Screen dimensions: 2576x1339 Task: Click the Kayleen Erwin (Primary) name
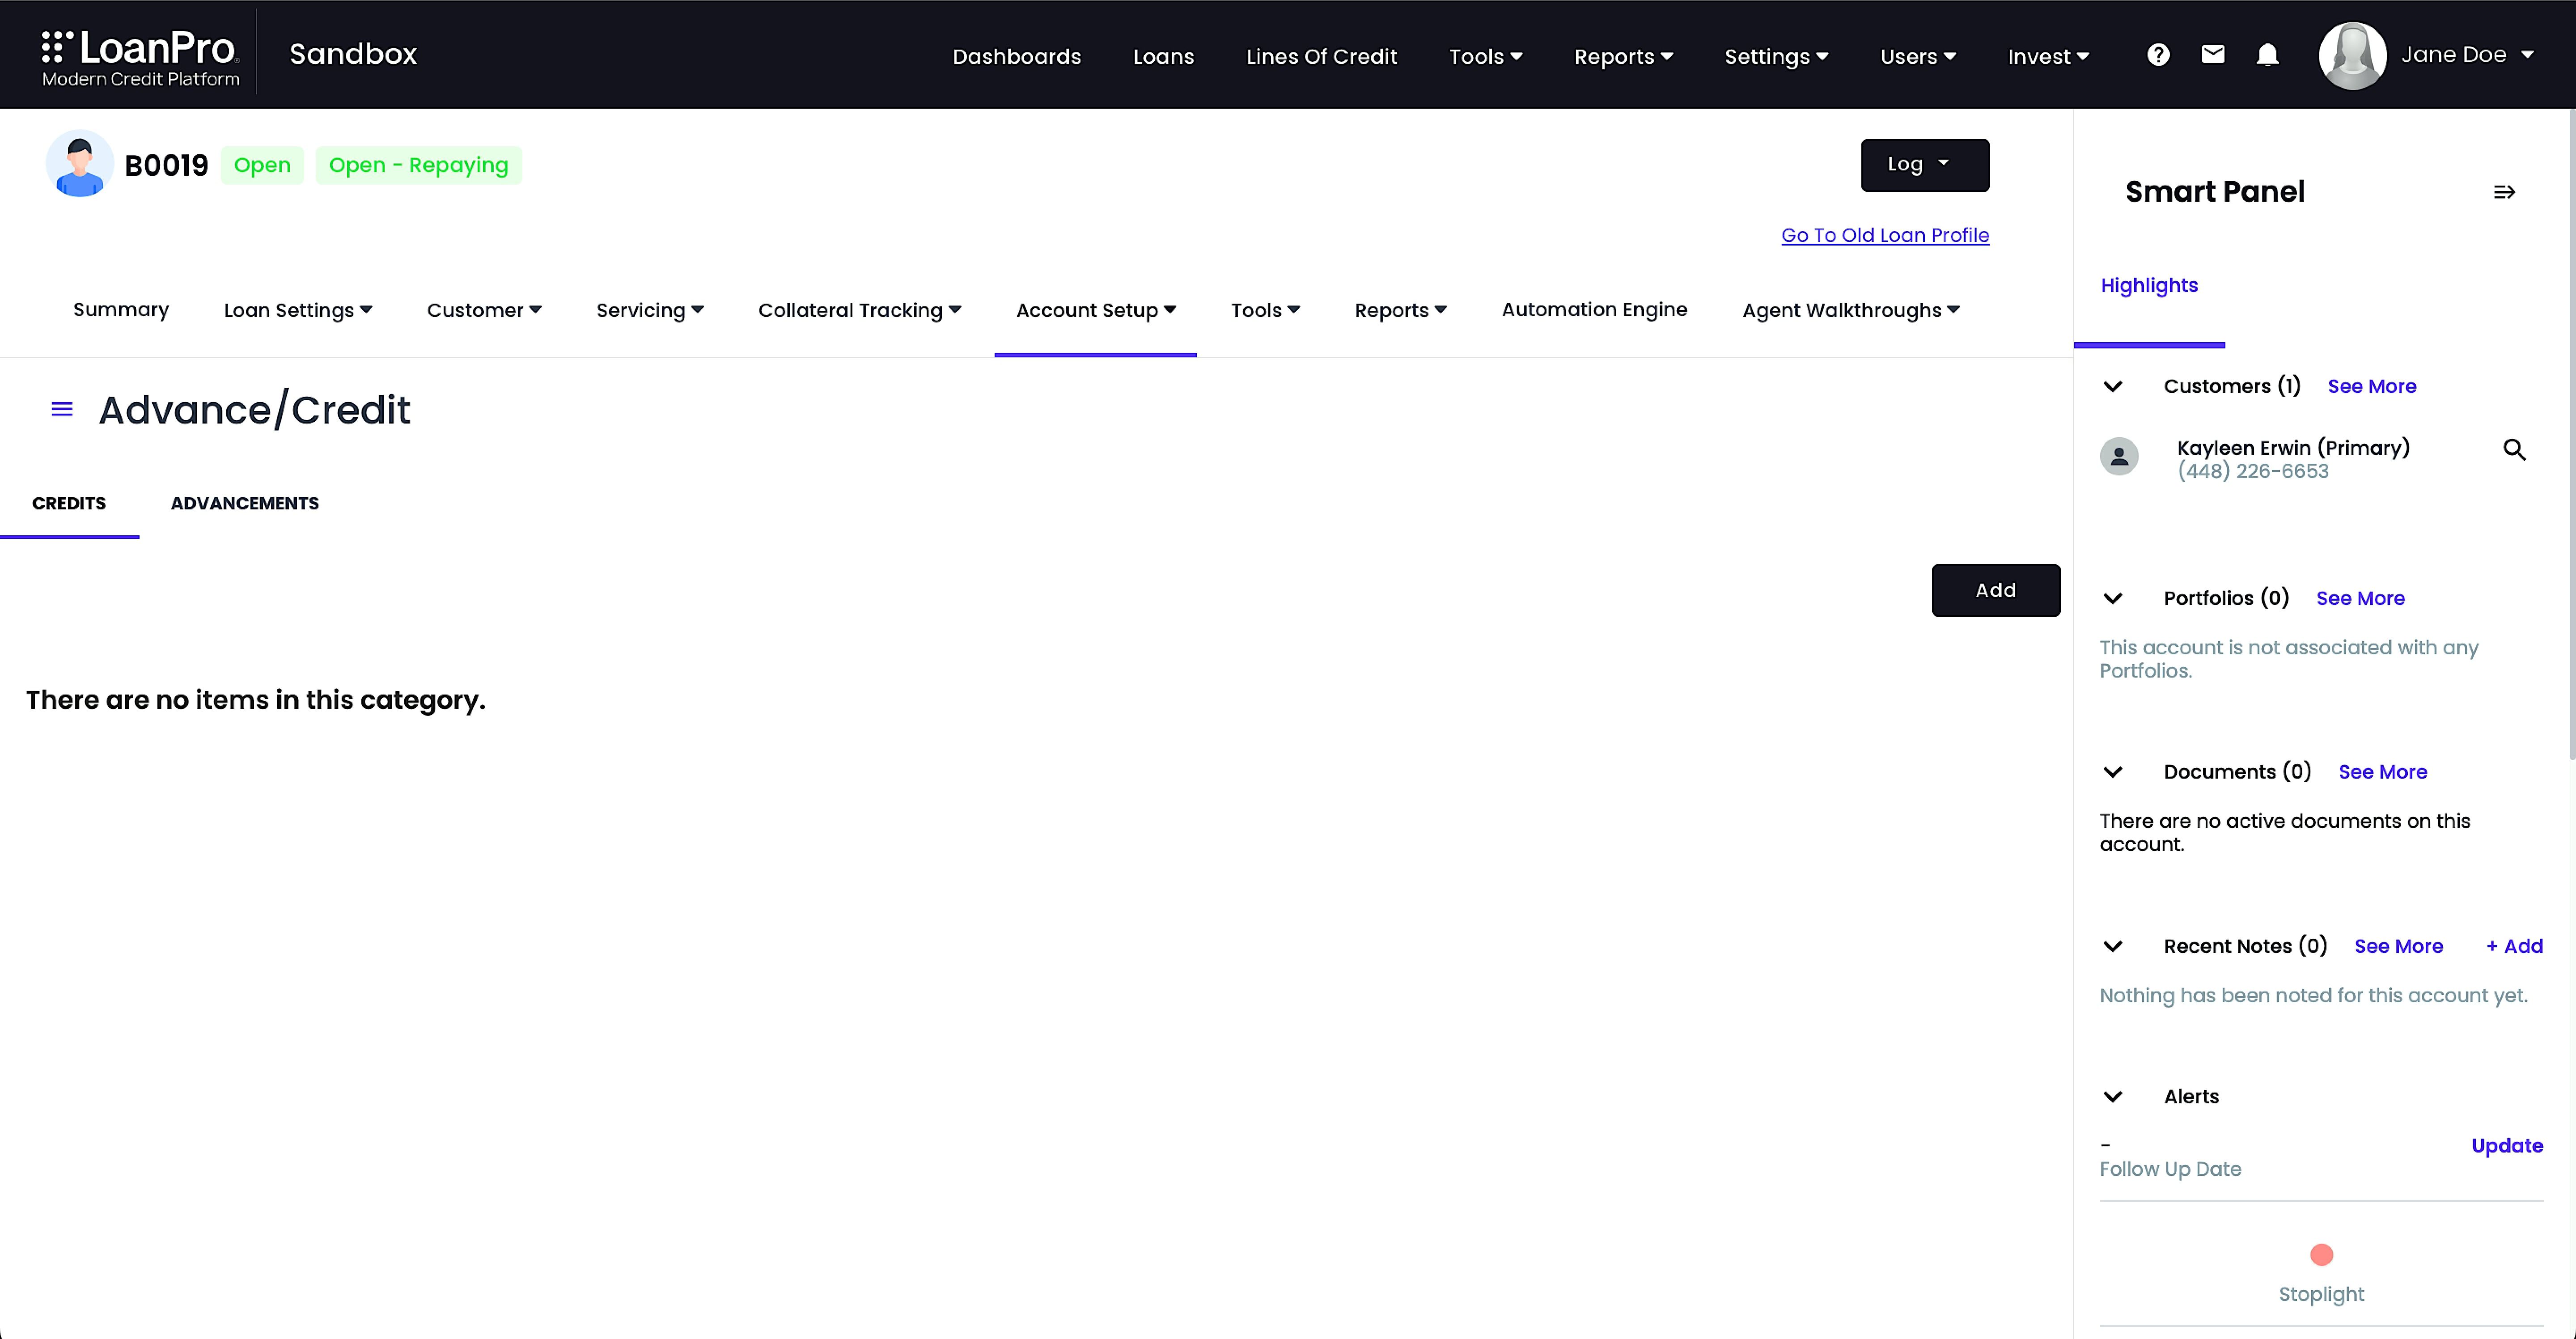2293,448
